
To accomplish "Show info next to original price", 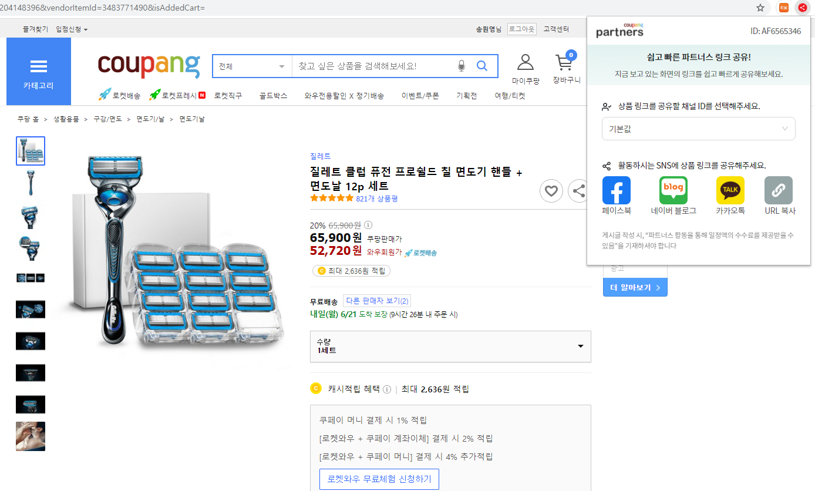I will tap(368, 225).
